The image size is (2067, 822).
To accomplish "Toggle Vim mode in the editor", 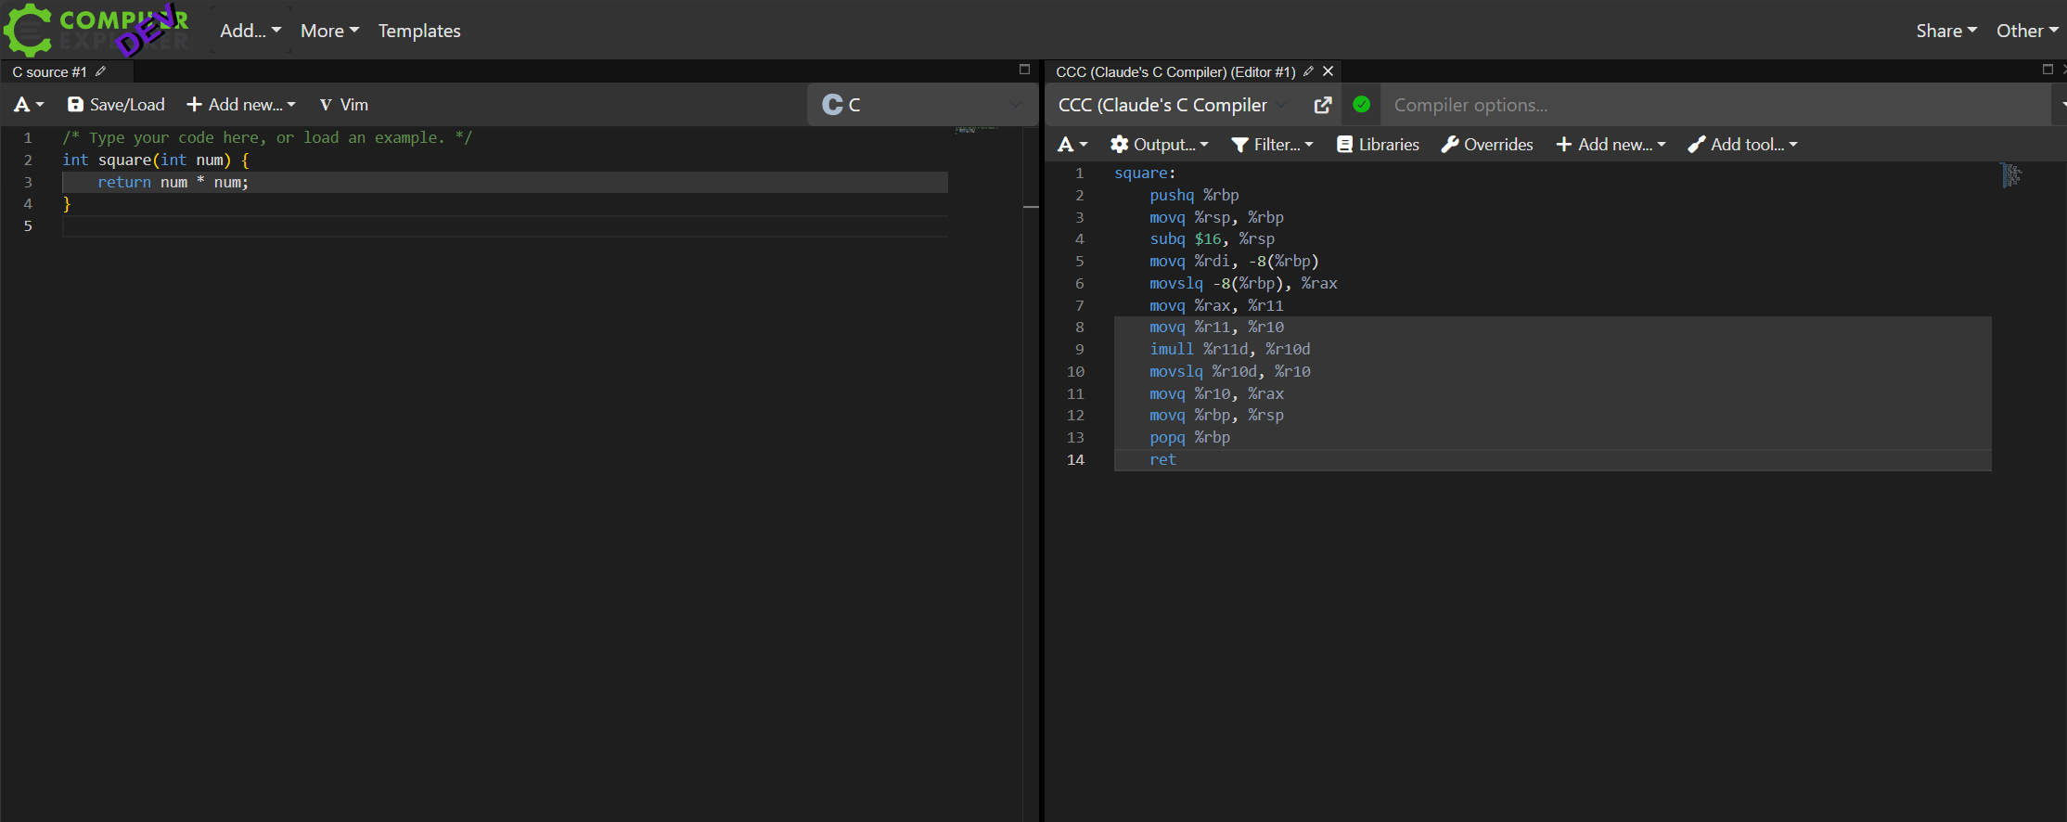I will coord(343,105).
